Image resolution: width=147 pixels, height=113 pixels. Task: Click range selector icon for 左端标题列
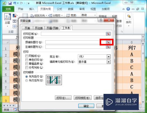coord(108,47)
